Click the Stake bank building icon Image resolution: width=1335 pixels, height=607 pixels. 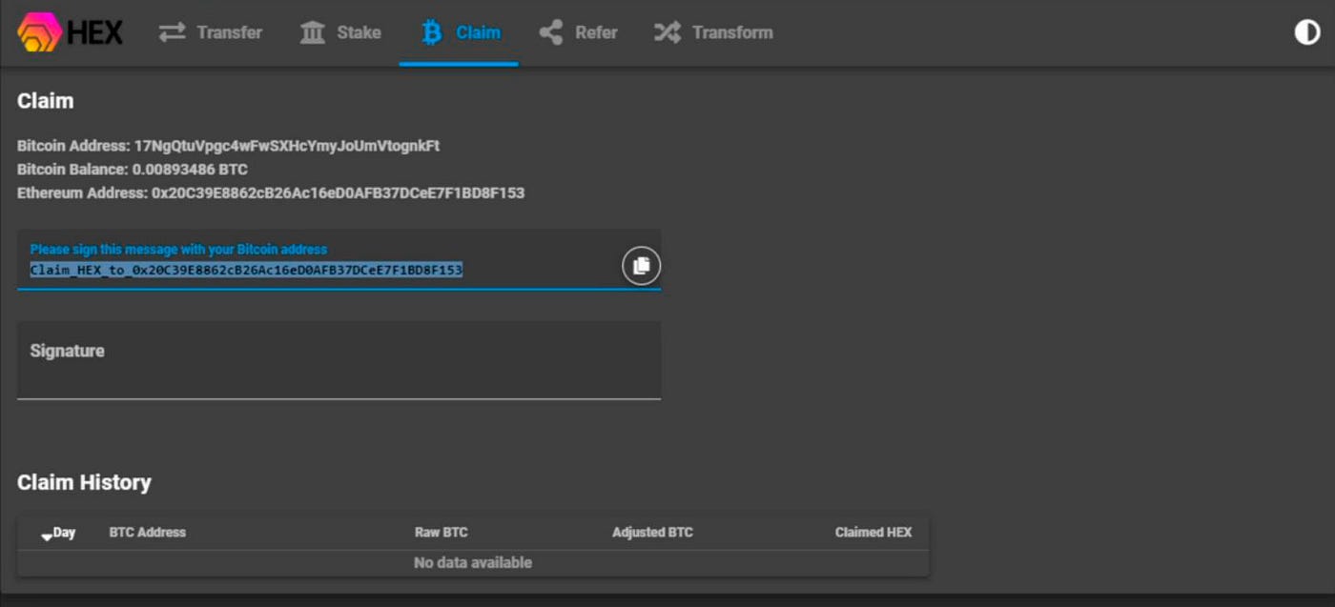(x=313, y=32)
